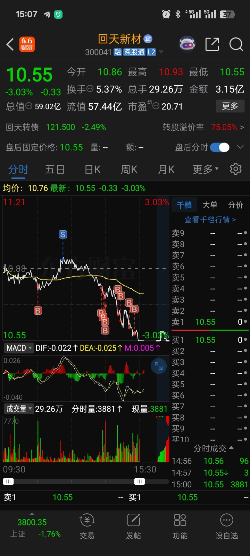Tap the 更多 quote details button

(x=230, y=106)
